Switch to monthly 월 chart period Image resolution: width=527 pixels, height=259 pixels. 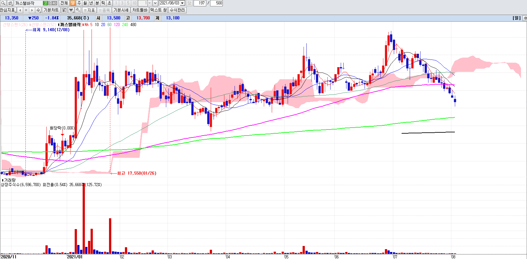pyautogui.click(x=85, y=3)
